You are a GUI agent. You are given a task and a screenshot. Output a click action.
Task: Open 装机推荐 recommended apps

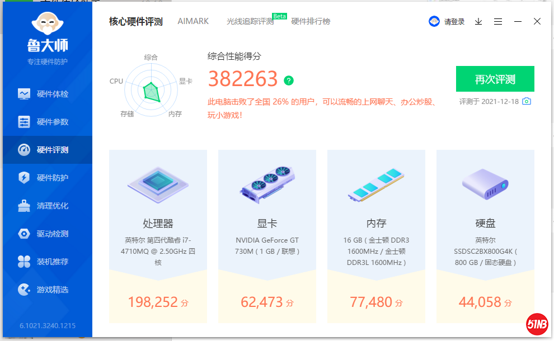click(48, 262)
